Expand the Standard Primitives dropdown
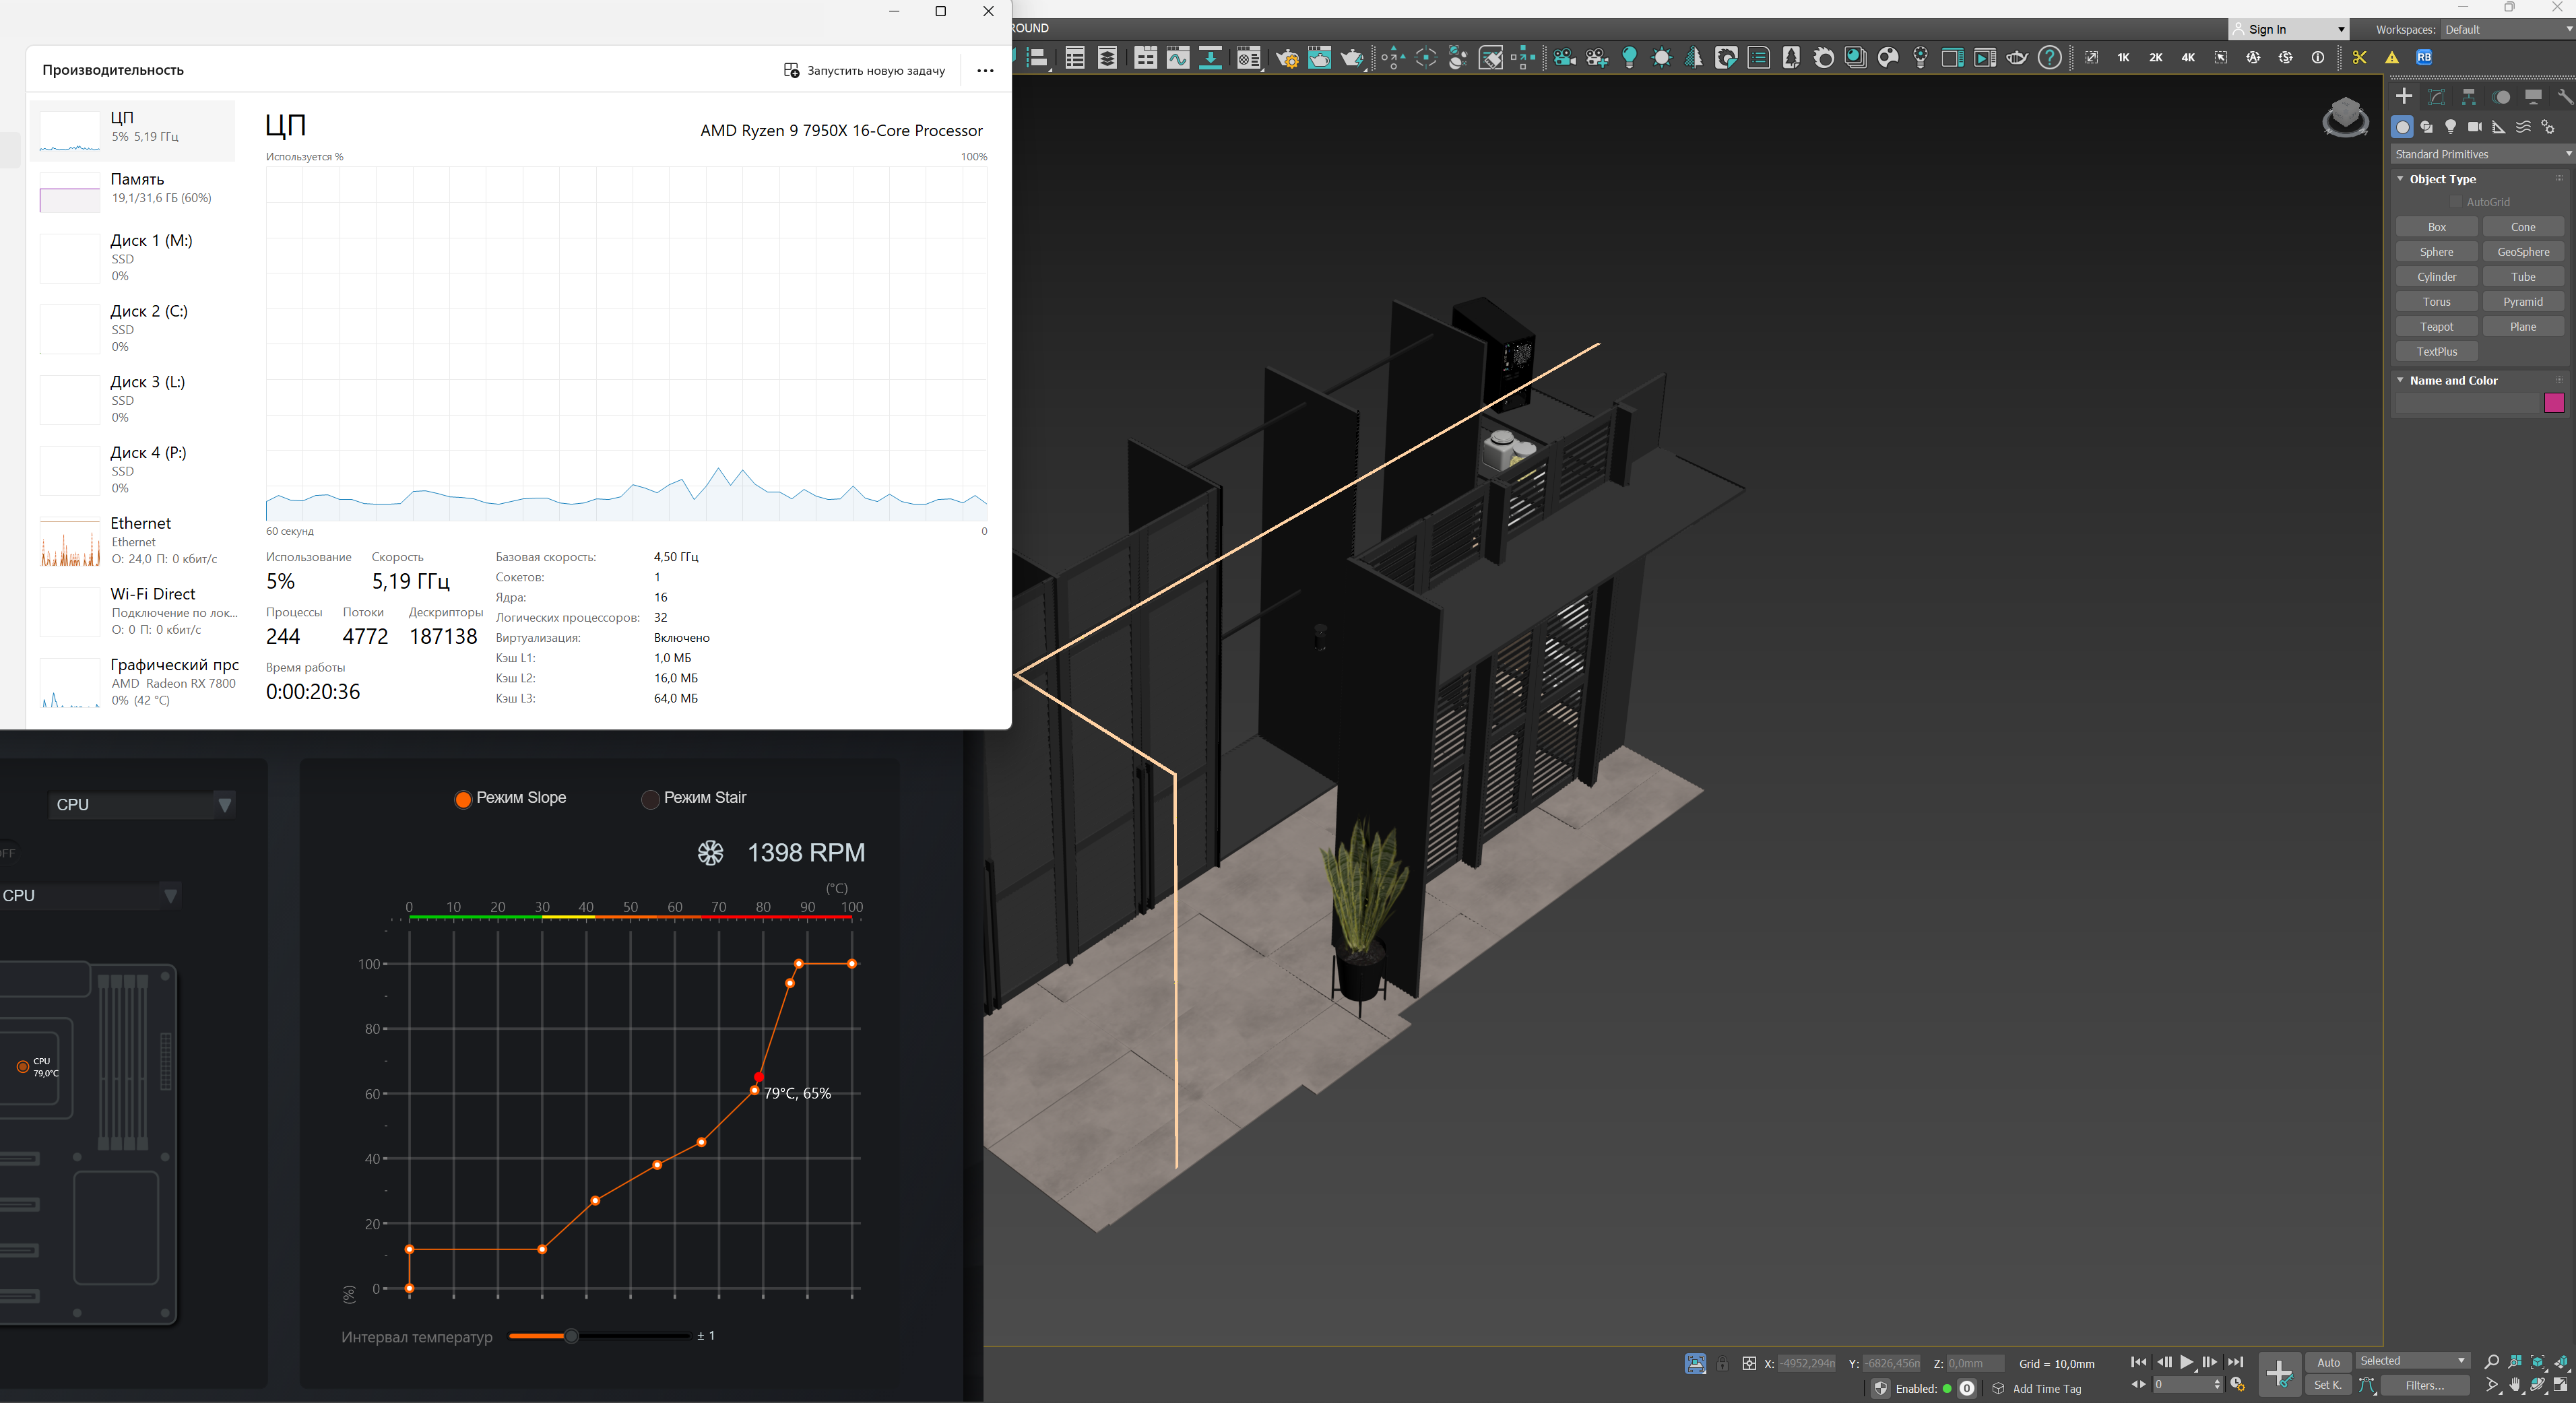 click(x=2481, y=154)
